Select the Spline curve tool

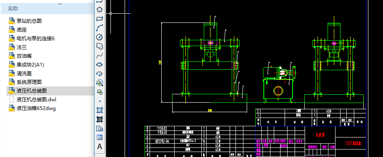click(x=100, y=56)
